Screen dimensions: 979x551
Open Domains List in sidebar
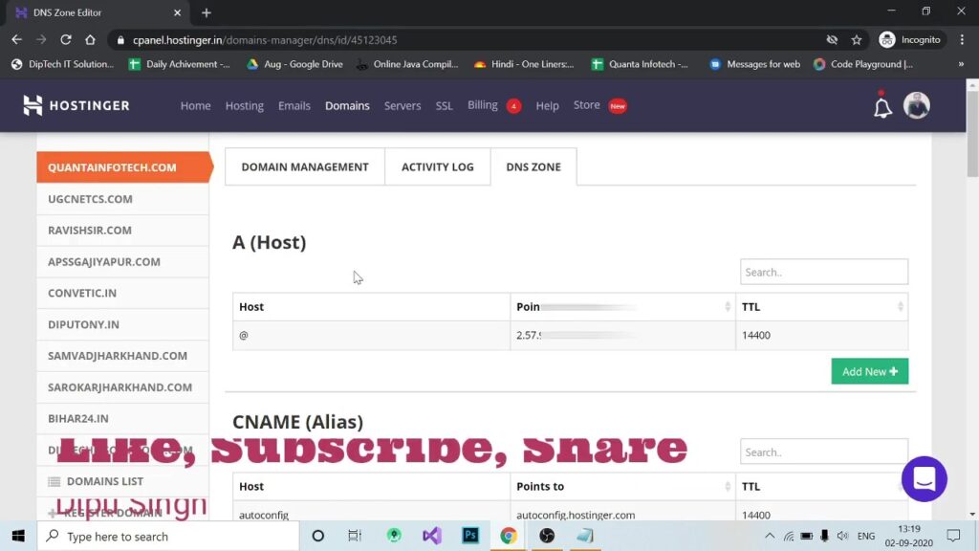123,481
